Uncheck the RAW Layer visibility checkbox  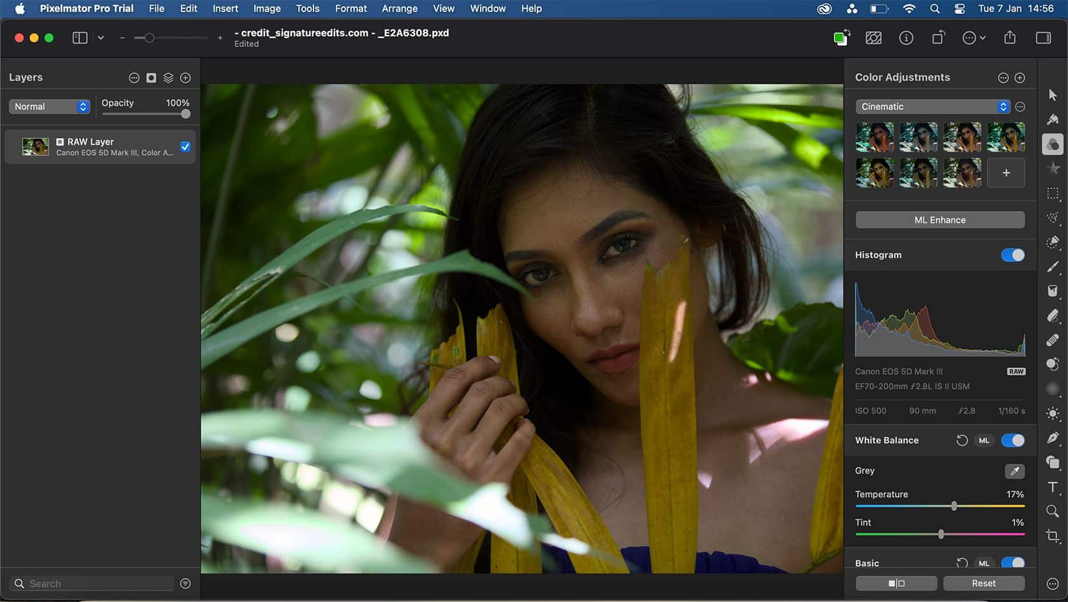[185, 147]
